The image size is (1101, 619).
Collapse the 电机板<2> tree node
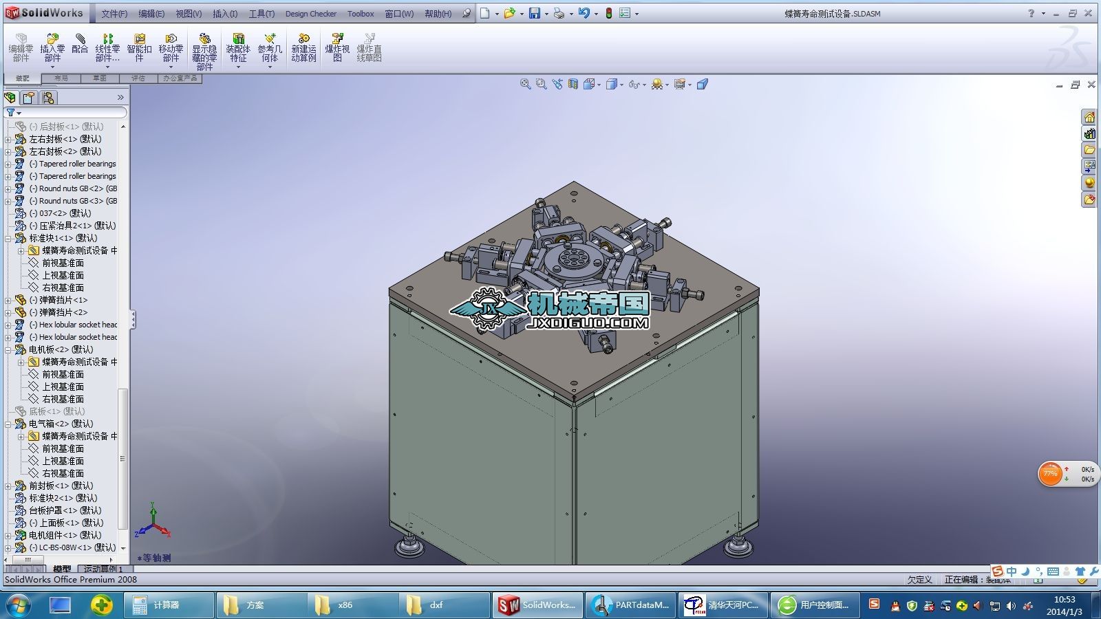pyautogui.click(x=8, y=349)
